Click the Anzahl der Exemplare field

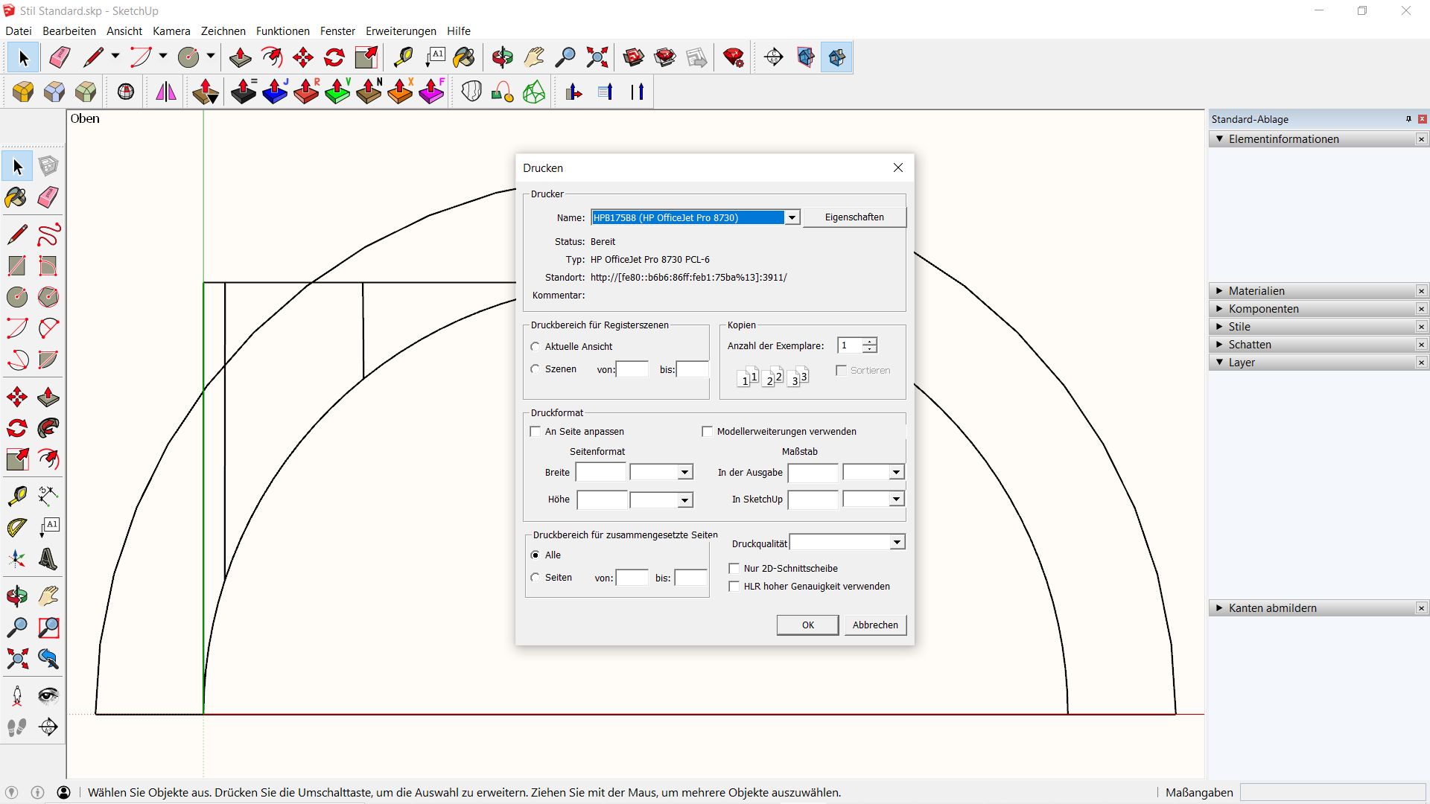(x=849, y=345)
